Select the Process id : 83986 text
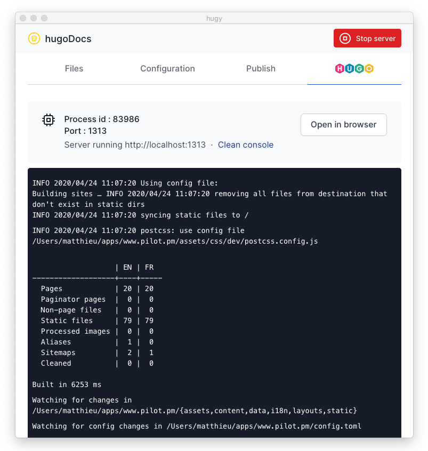The width and height of the screenshot is (428, 451). [x=102, y=119]
